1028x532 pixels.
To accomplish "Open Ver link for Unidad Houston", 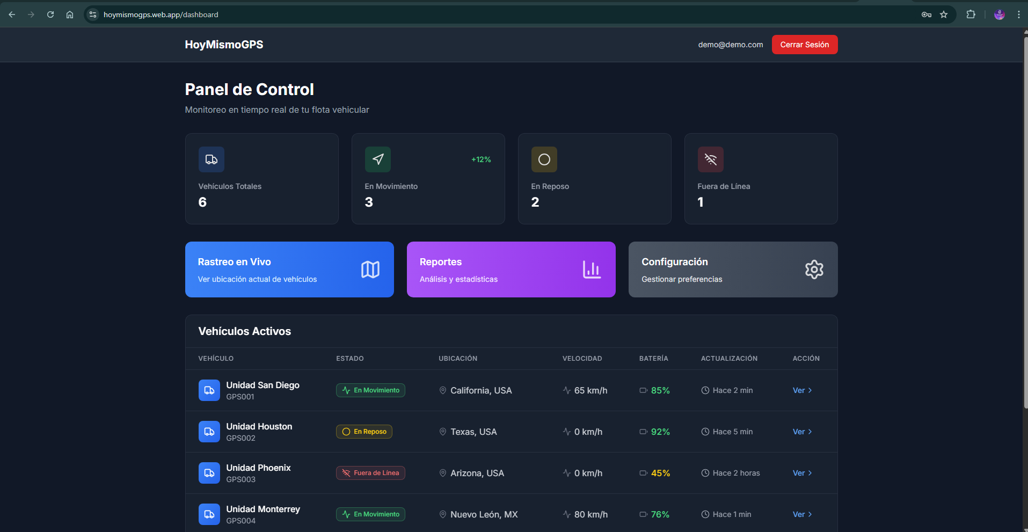I will click(802, 432).
